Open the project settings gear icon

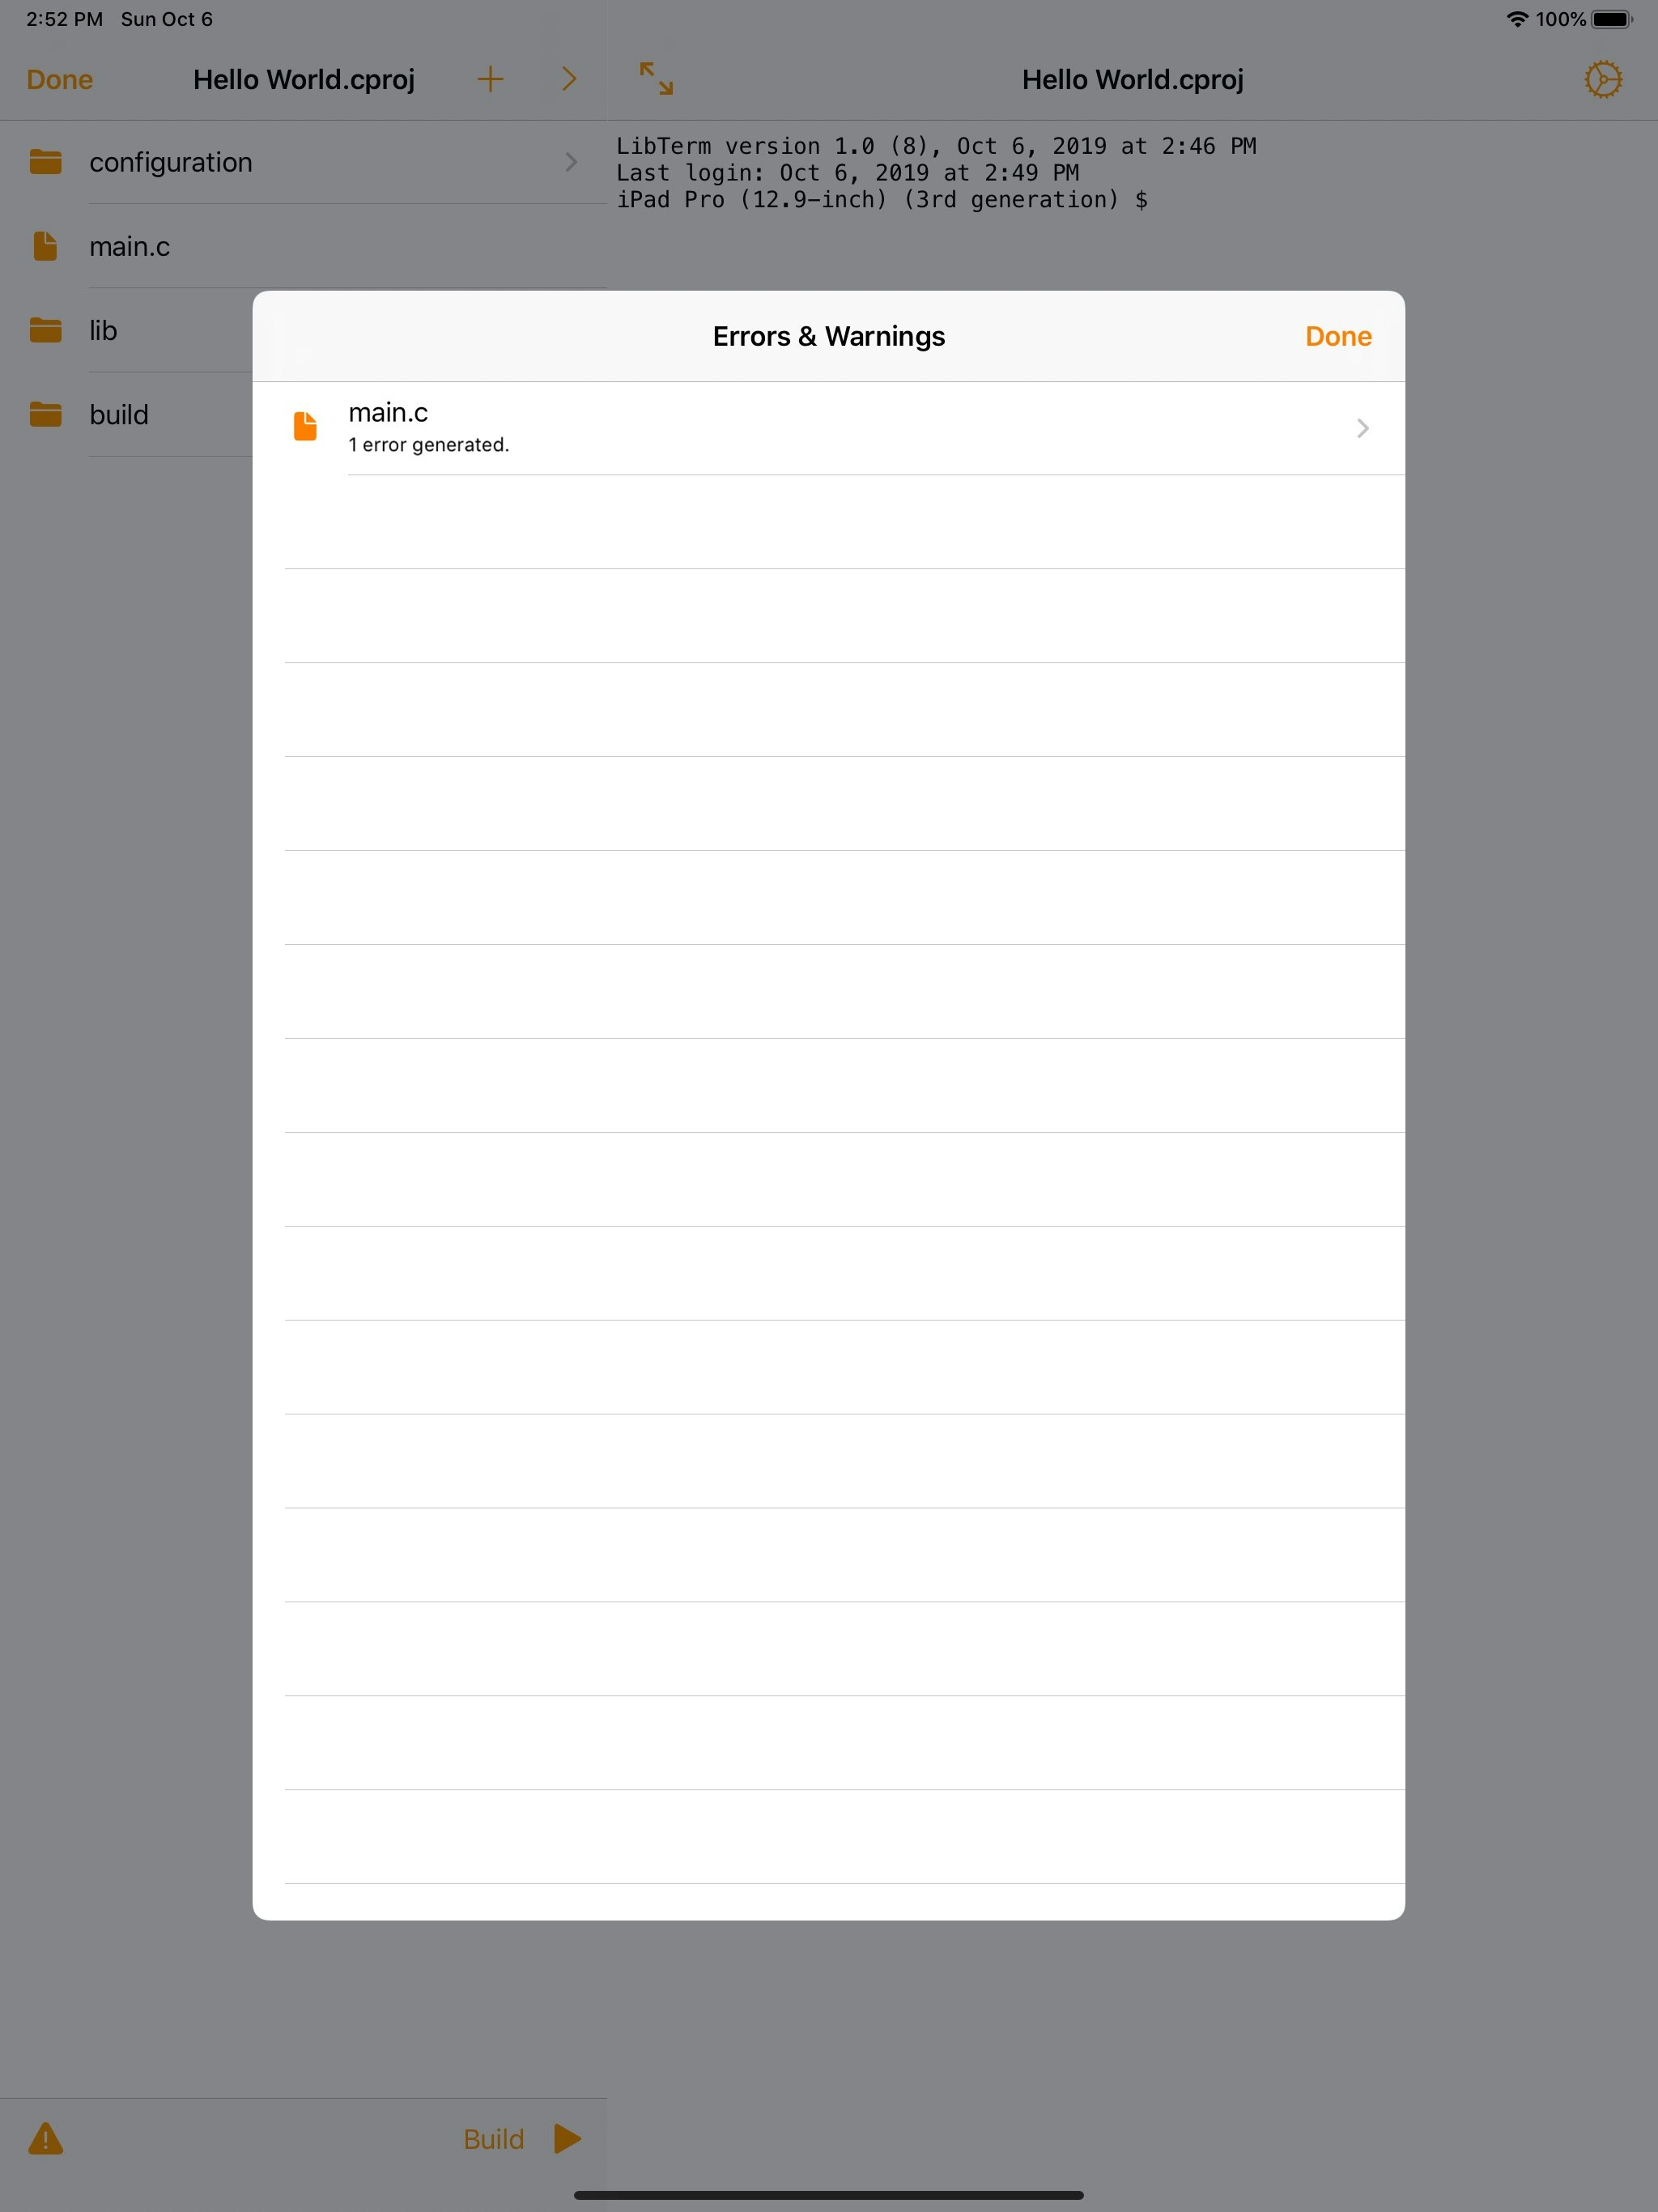(x=1605, y=79)
